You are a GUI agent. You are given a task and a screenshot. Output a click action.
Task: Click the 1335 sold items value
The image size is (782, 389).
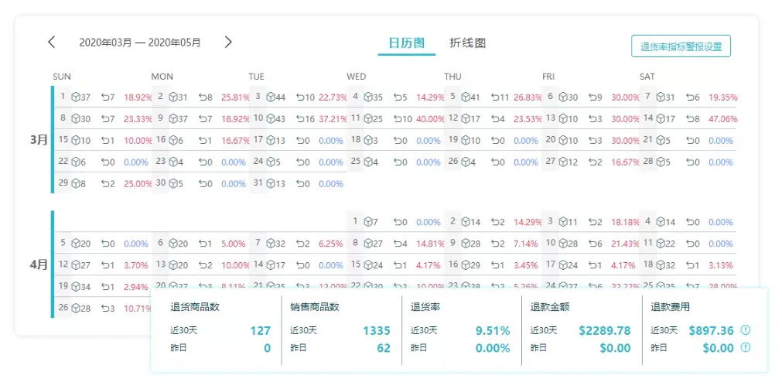pos(377,331)
